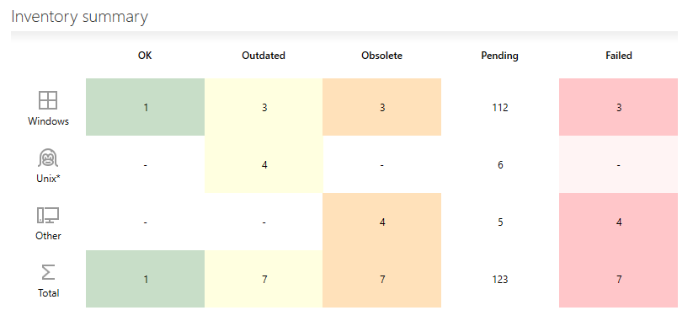Select Windows Outdated cell showing 3
This screenshot has height=321, width=693.
264,107
